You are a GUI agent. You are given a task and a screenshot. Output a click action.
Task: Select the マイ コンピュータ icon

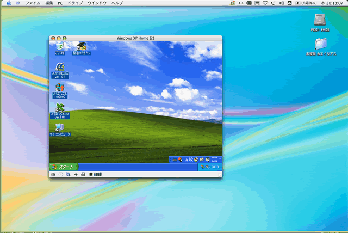point(59,128)
